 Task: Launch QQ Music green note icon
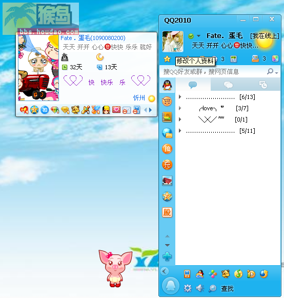tap(238, 274)
